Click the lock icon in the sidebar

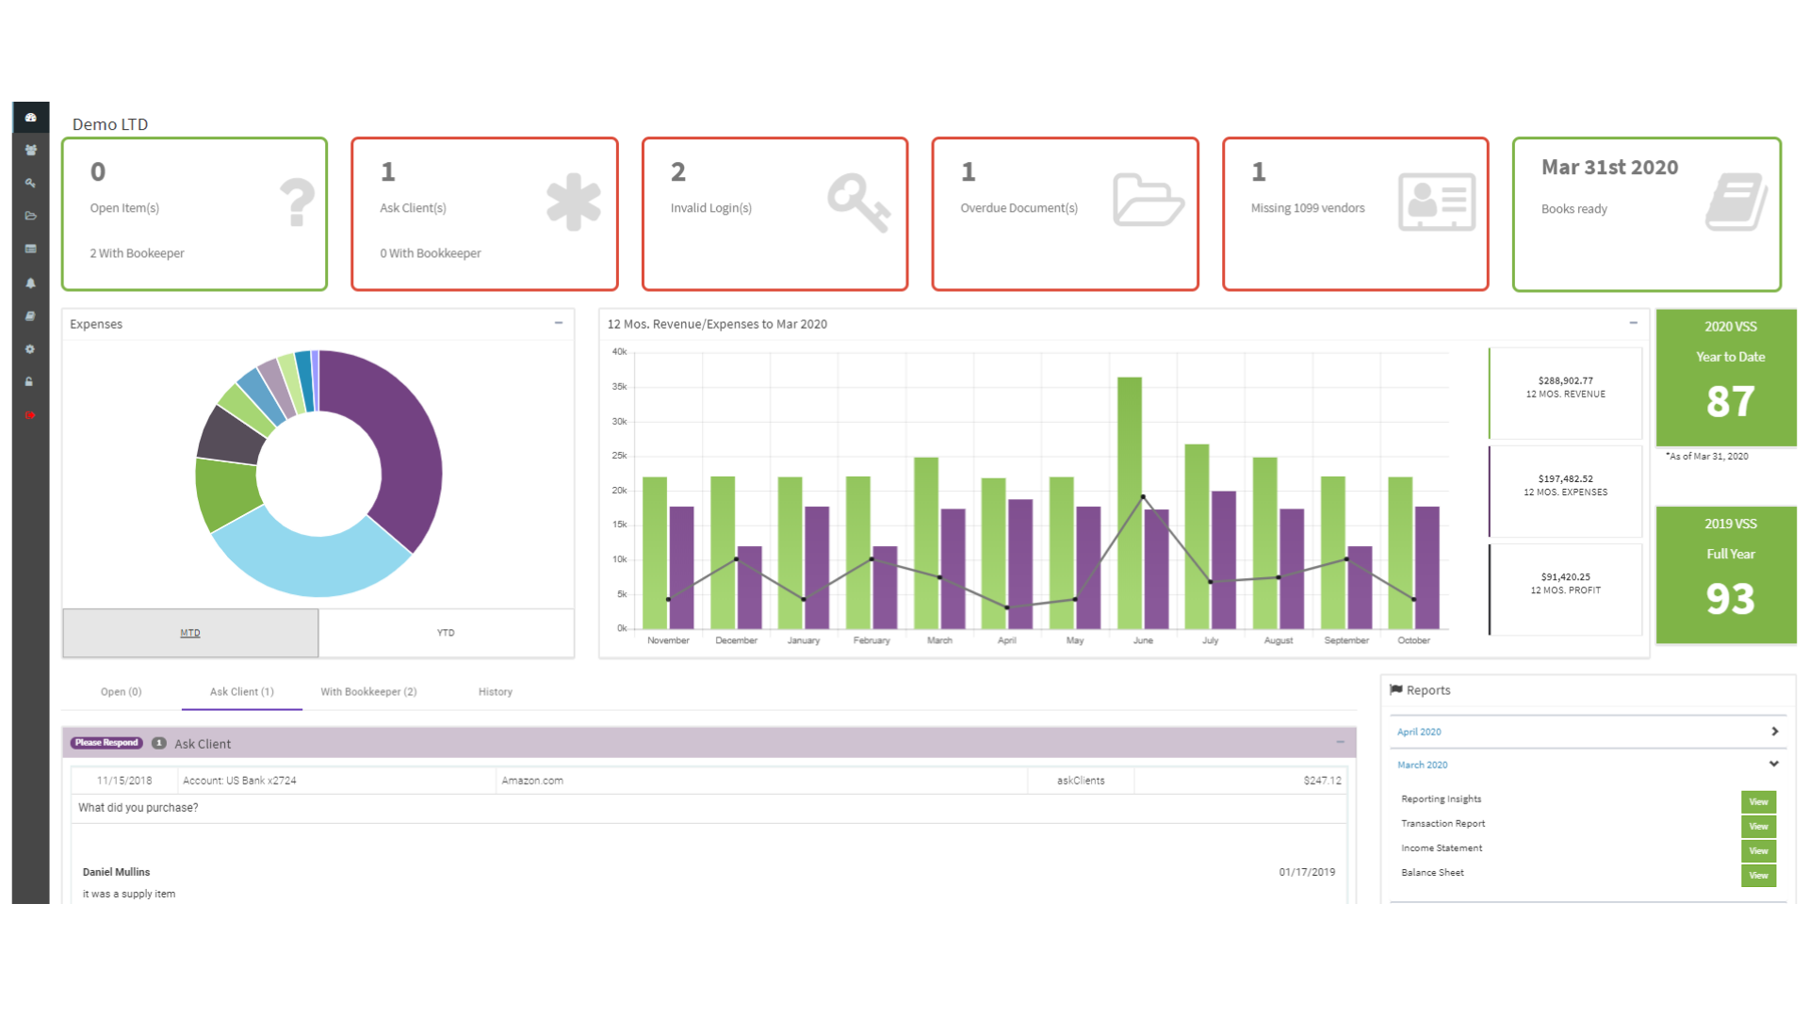coord(31,381)
